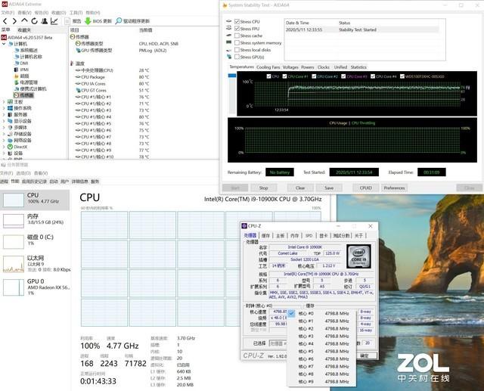Image resolution: width=484 pixels, height=391 pixels.
Task: Uncheck the Stress FPU checkbox
Action: [237, 29]
